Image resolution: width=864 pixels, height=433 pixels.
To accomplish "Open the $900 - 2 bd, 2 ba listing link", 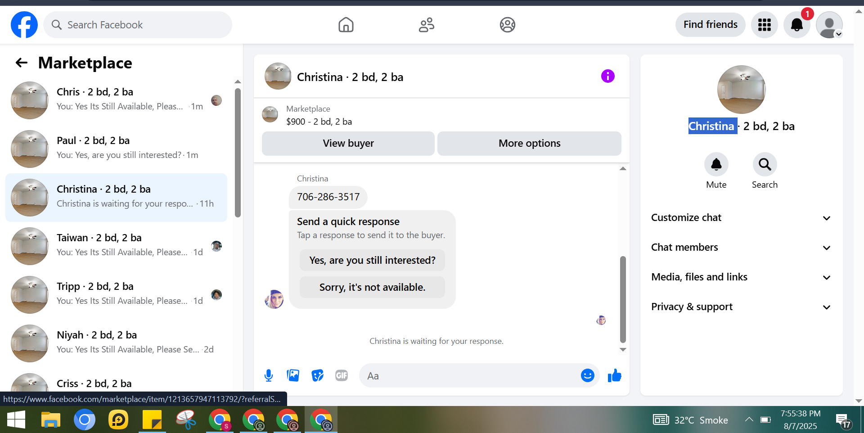I will 319,122.
